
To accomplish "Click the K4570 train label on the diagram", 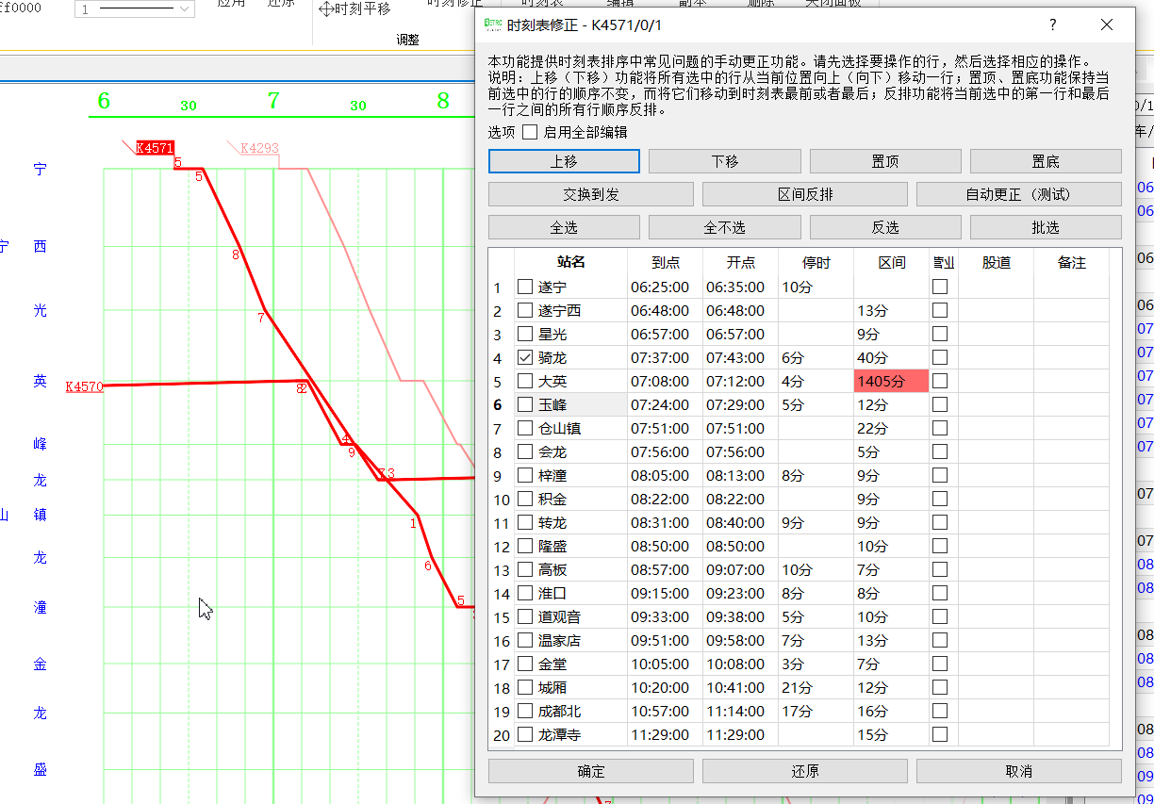I will point(85,386).
